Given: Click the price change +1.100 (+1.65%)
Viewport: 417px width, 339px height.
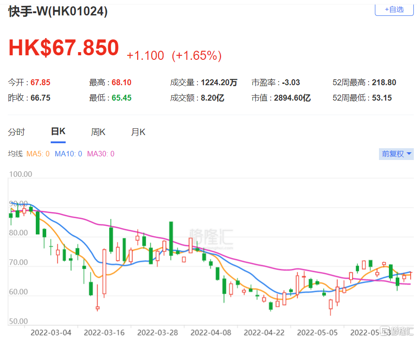Looking at the screenshot, I should point(174,56).
